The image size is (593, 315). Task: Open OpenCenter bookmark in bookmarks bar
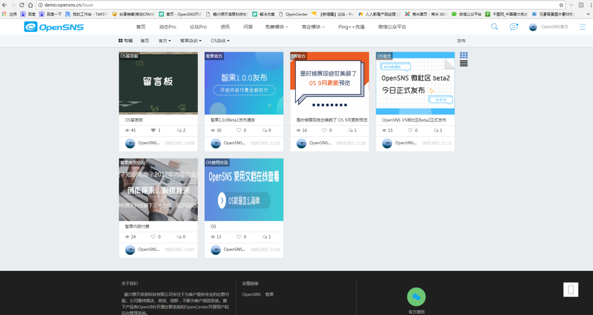(x=293, y=14)
